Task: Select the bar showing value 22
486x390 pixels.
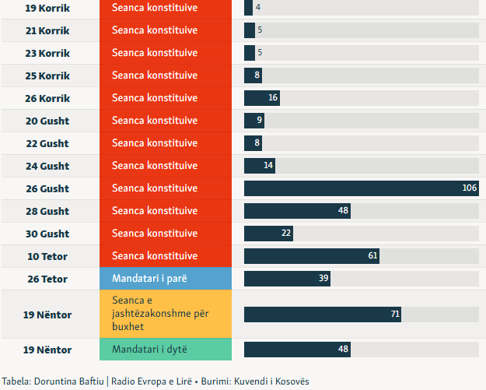Action: [x=268, y=234]
